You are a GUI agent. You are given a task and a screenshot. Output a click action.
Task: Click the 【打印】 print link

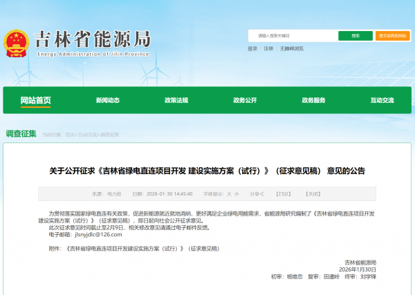pos(284,194)
